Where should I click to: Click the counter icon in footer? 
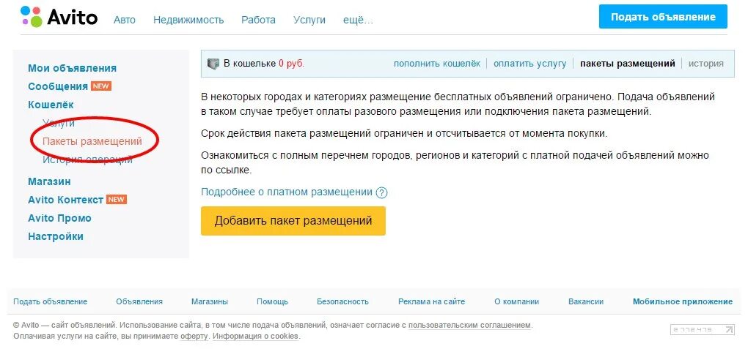coord(703,329)
